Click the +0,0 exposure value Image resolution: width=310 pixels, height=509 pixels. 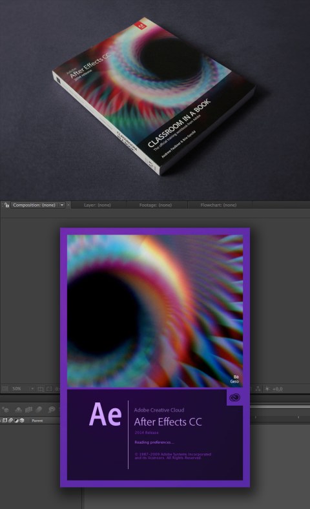coord(278,389)
